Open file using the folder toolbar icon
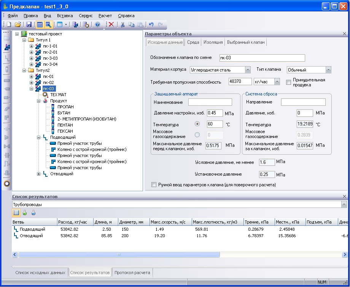 [18, 25]
